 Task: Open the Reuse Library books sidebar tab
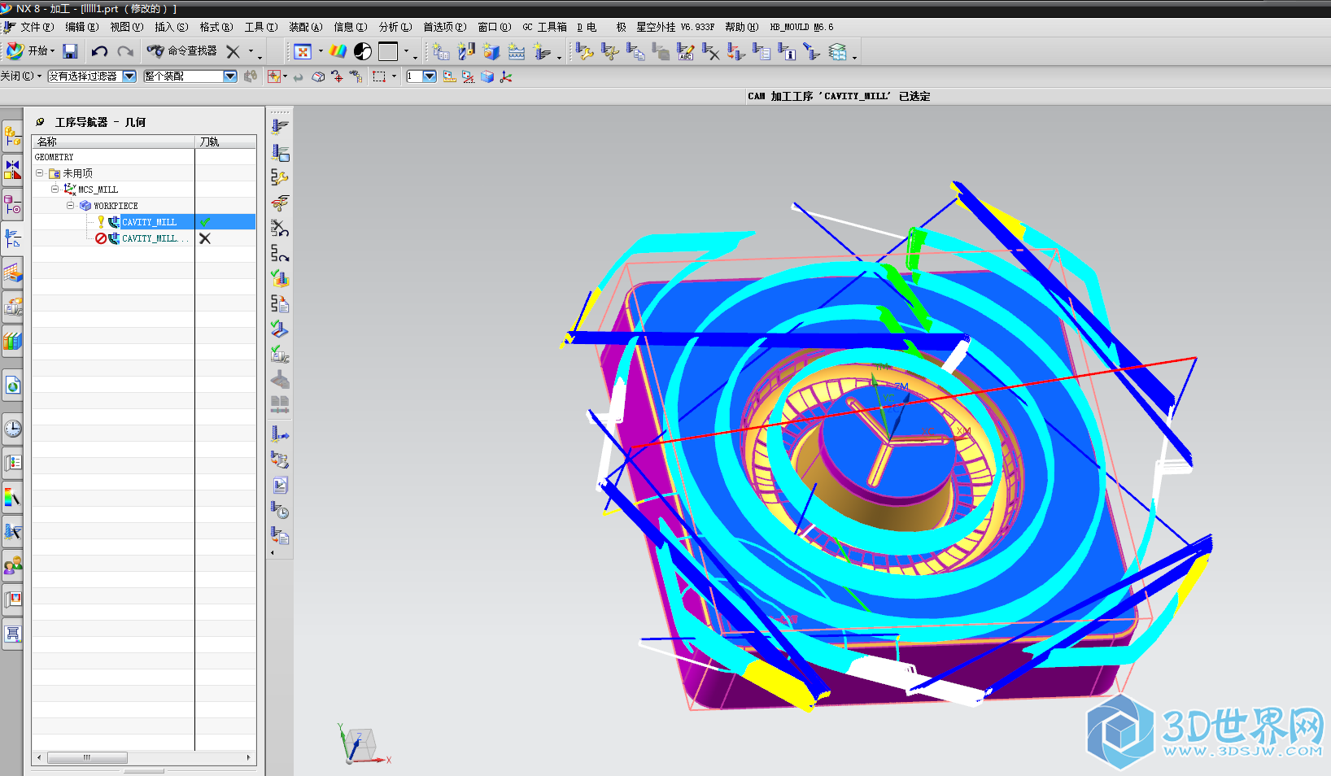click(12, 341)
